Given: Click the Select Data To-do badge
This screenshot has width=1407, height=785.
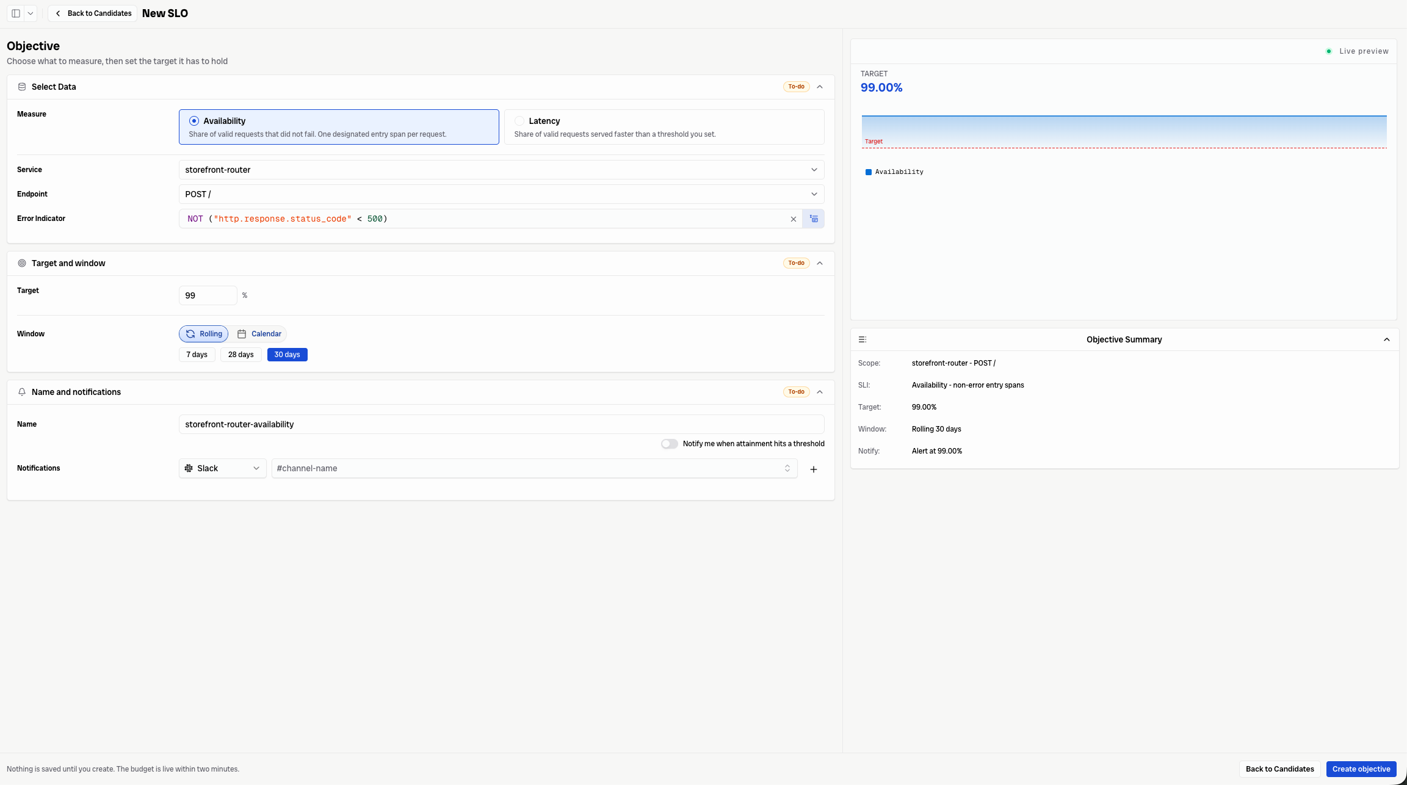Looking at the screenshot, I should 796,87.
